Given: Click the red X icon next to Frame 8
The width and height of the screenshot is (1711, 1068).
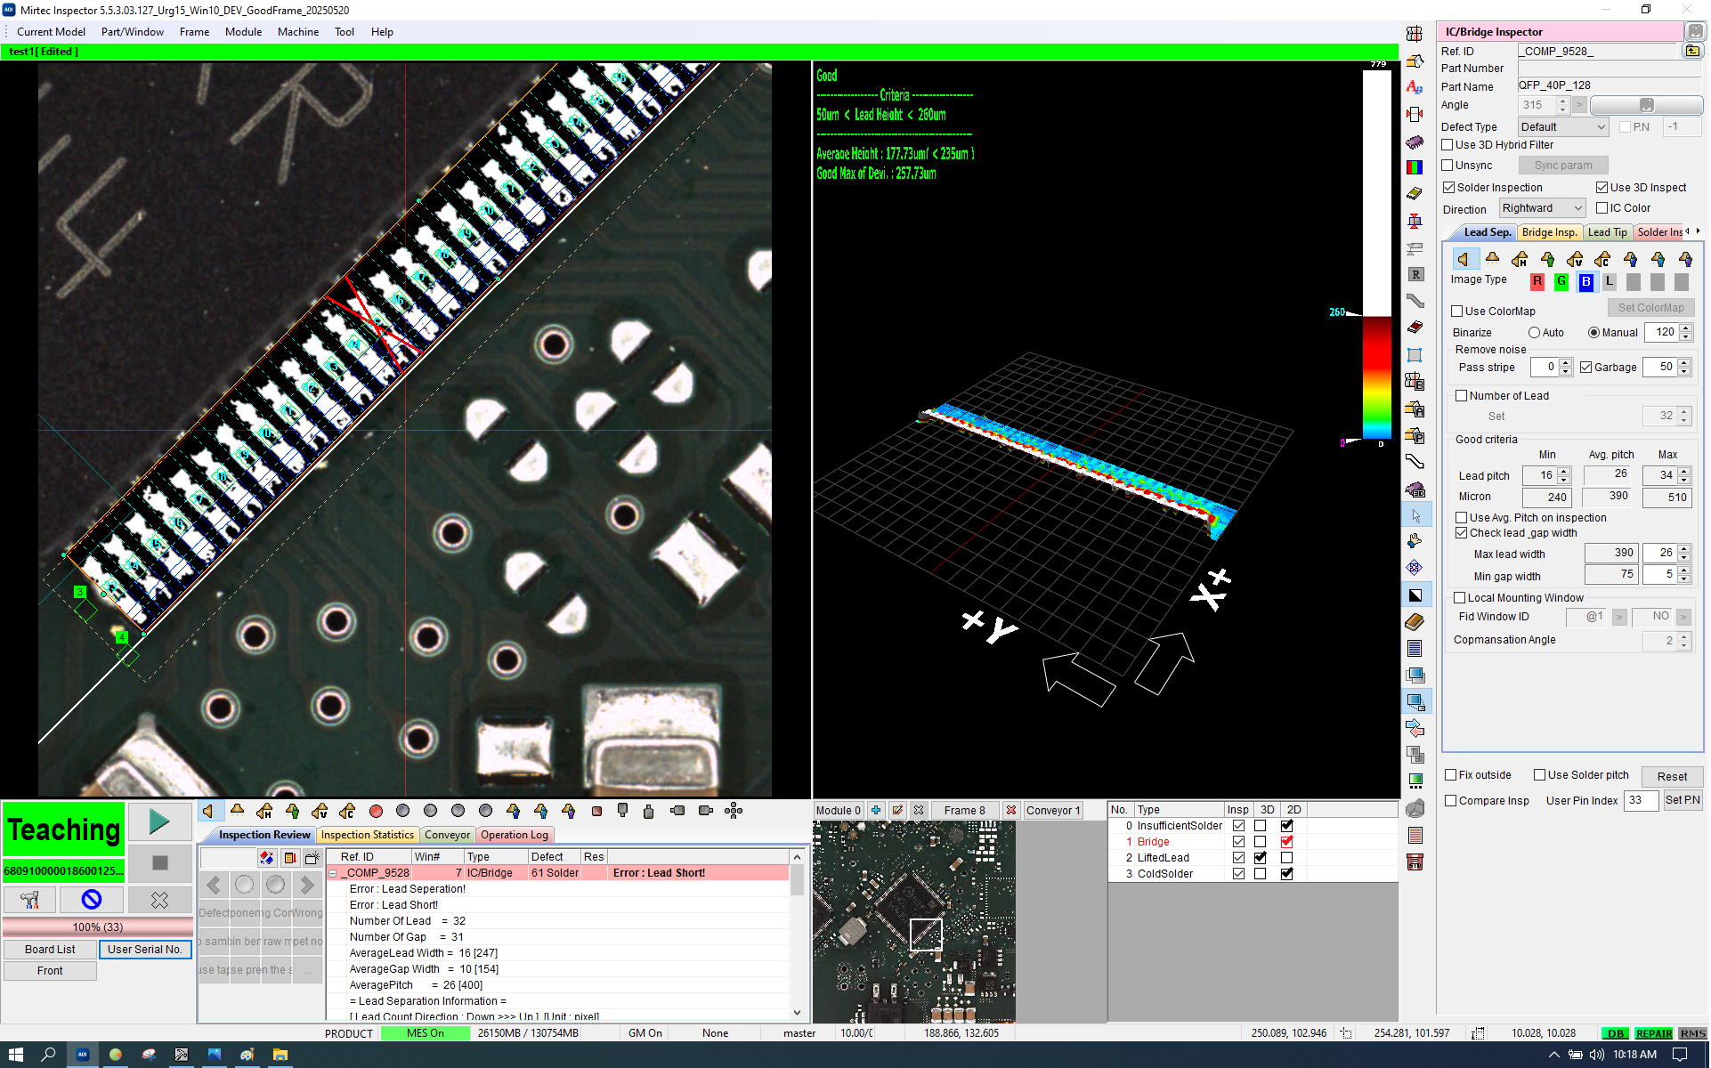Looking at the screenshot, I should coord(1010,810).
